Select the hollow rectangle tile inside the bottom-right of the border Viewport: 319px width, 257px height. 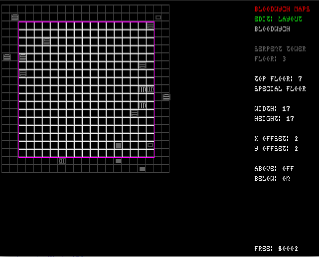point(151,145)
